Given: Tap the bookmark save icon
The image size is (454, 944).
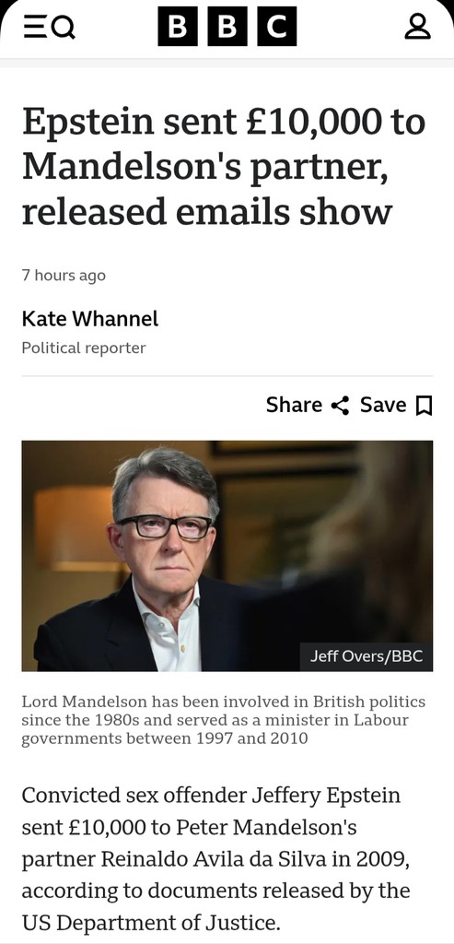Looking at the screenshot, I should coord(425,406).
